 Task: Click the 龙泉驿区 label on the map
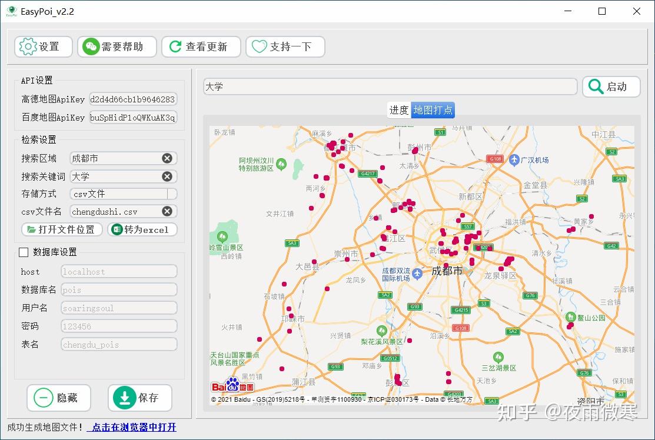[500, 275]
